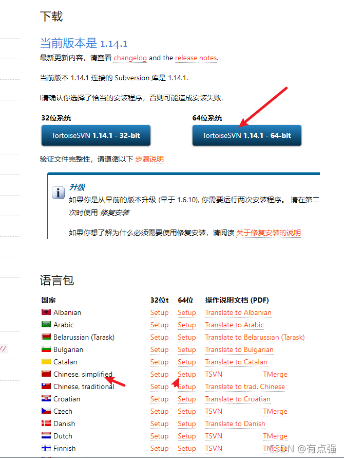This screenshot has height=458, width=344.
Task: Open TMerge PDF for Chinese, simplified
Action: (x=275, y=374)
